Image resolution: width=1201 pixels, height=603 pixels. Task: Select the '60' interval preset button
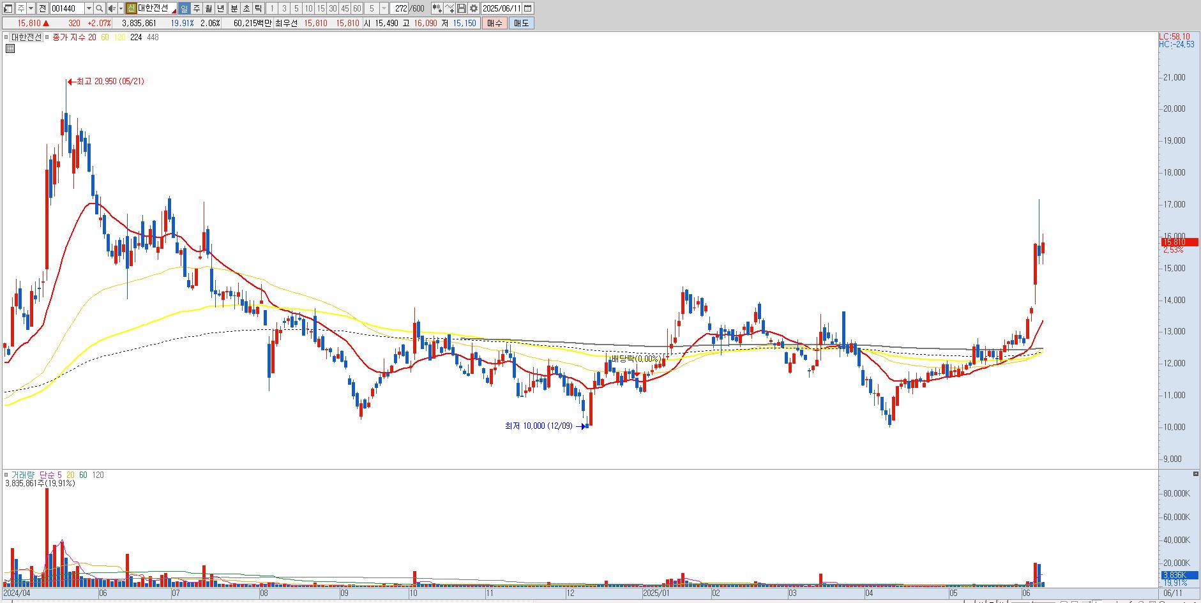357,8
